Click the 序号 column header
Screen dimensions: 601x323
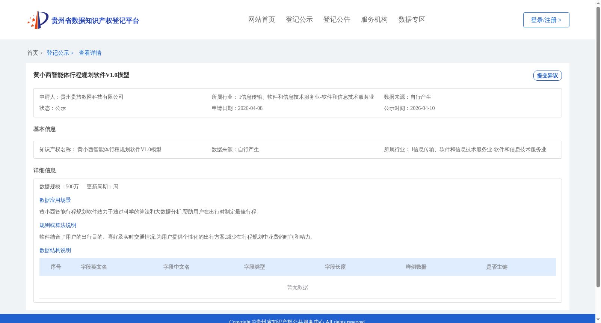(56, 267)
